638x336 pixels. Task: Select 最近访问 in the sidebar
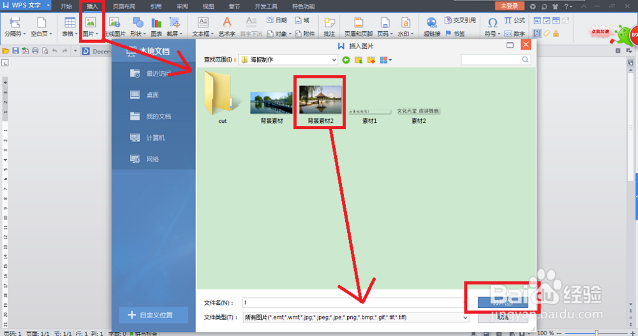(153, 73)
